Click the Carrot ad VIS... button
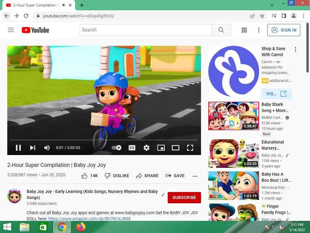310x233 pixels. [x=276, y=94]
